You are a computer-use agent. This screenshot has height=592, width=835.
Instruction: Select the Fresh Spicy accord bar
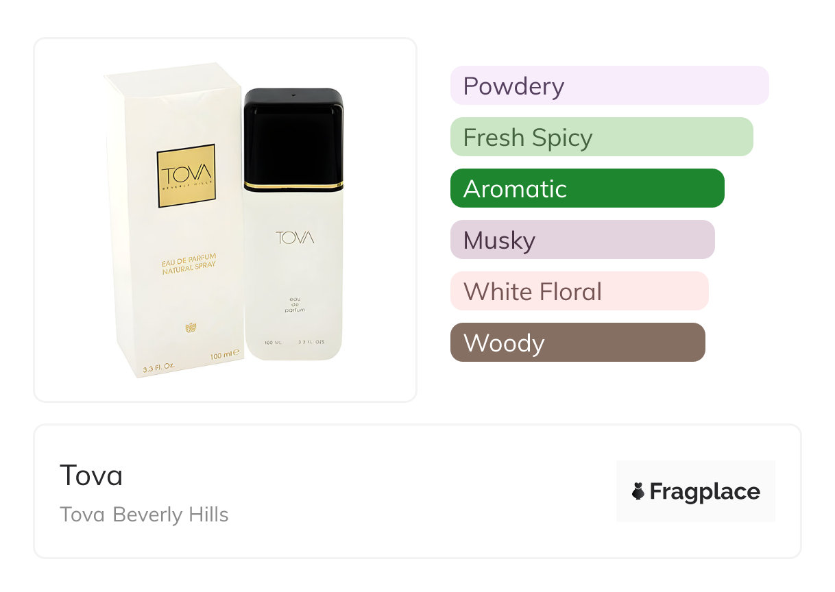(x=601, y=137)
